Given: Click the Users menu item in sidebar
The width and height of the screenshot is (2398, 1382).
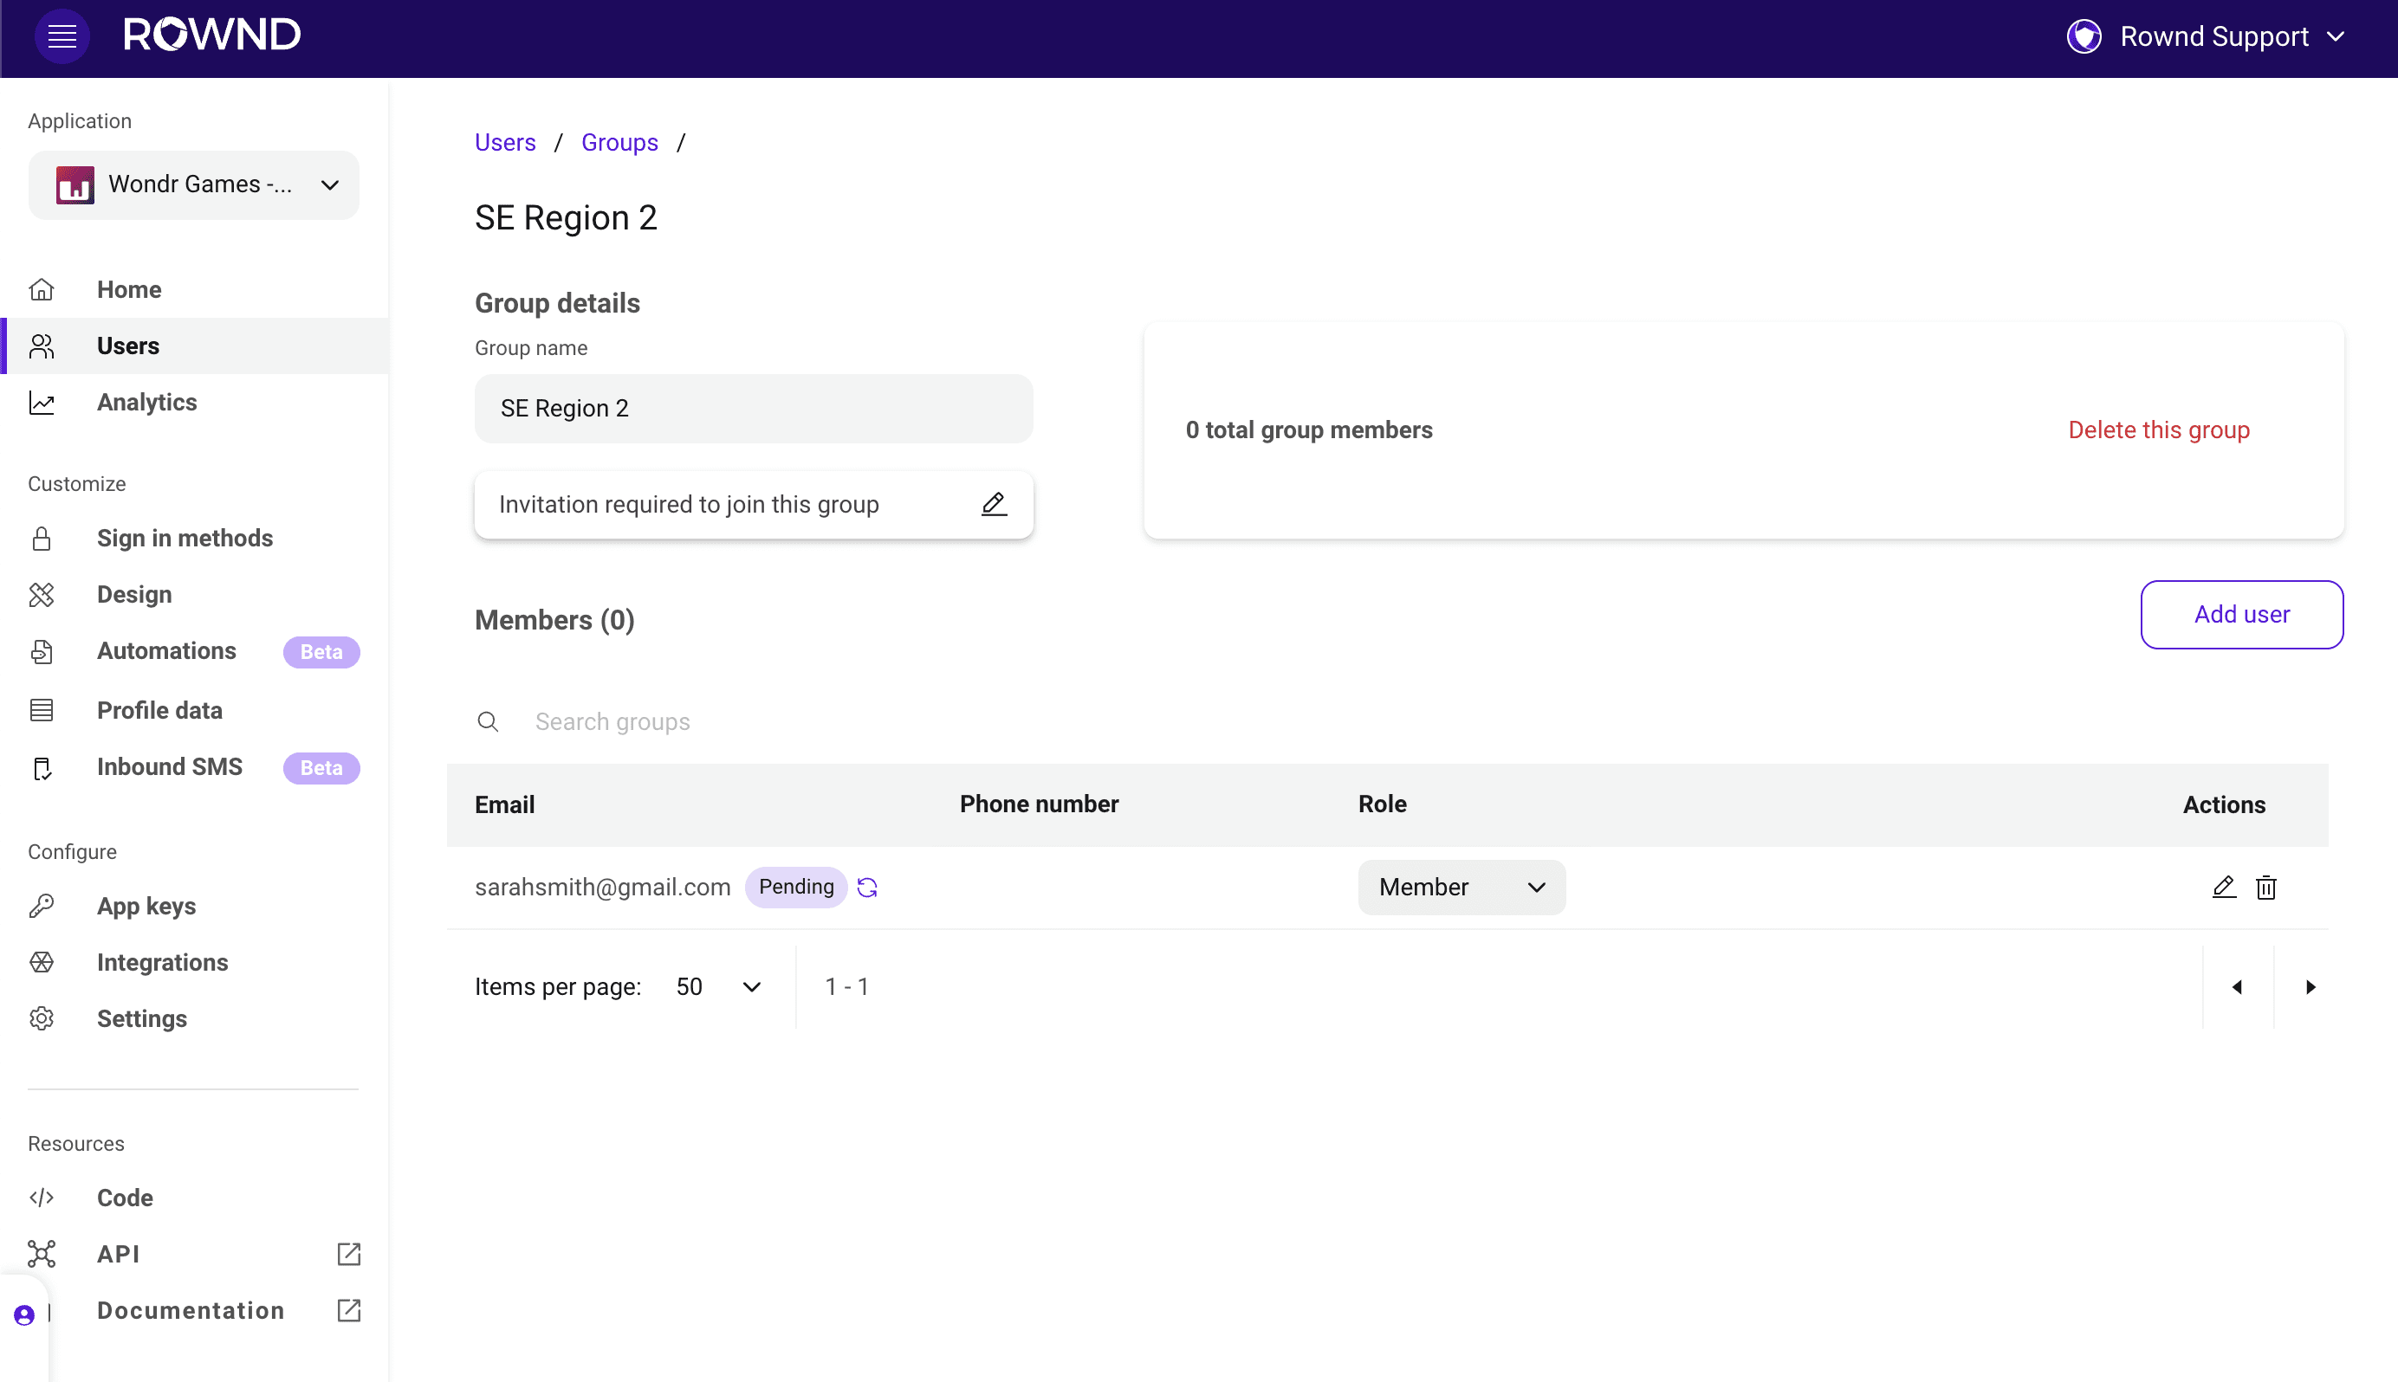Looking at the screenshot, I should [128, 345].
